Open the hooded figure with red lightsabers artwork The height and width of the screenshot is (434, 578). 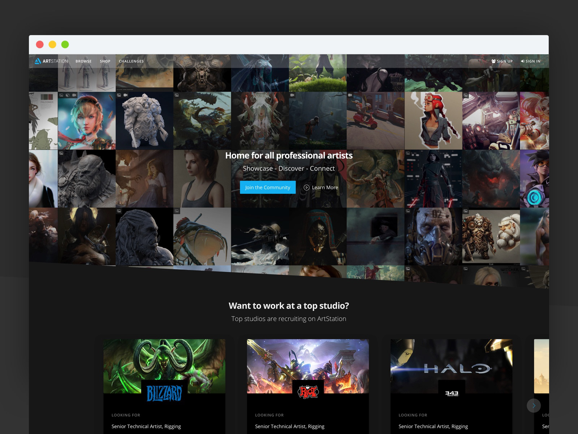(433, 179)
